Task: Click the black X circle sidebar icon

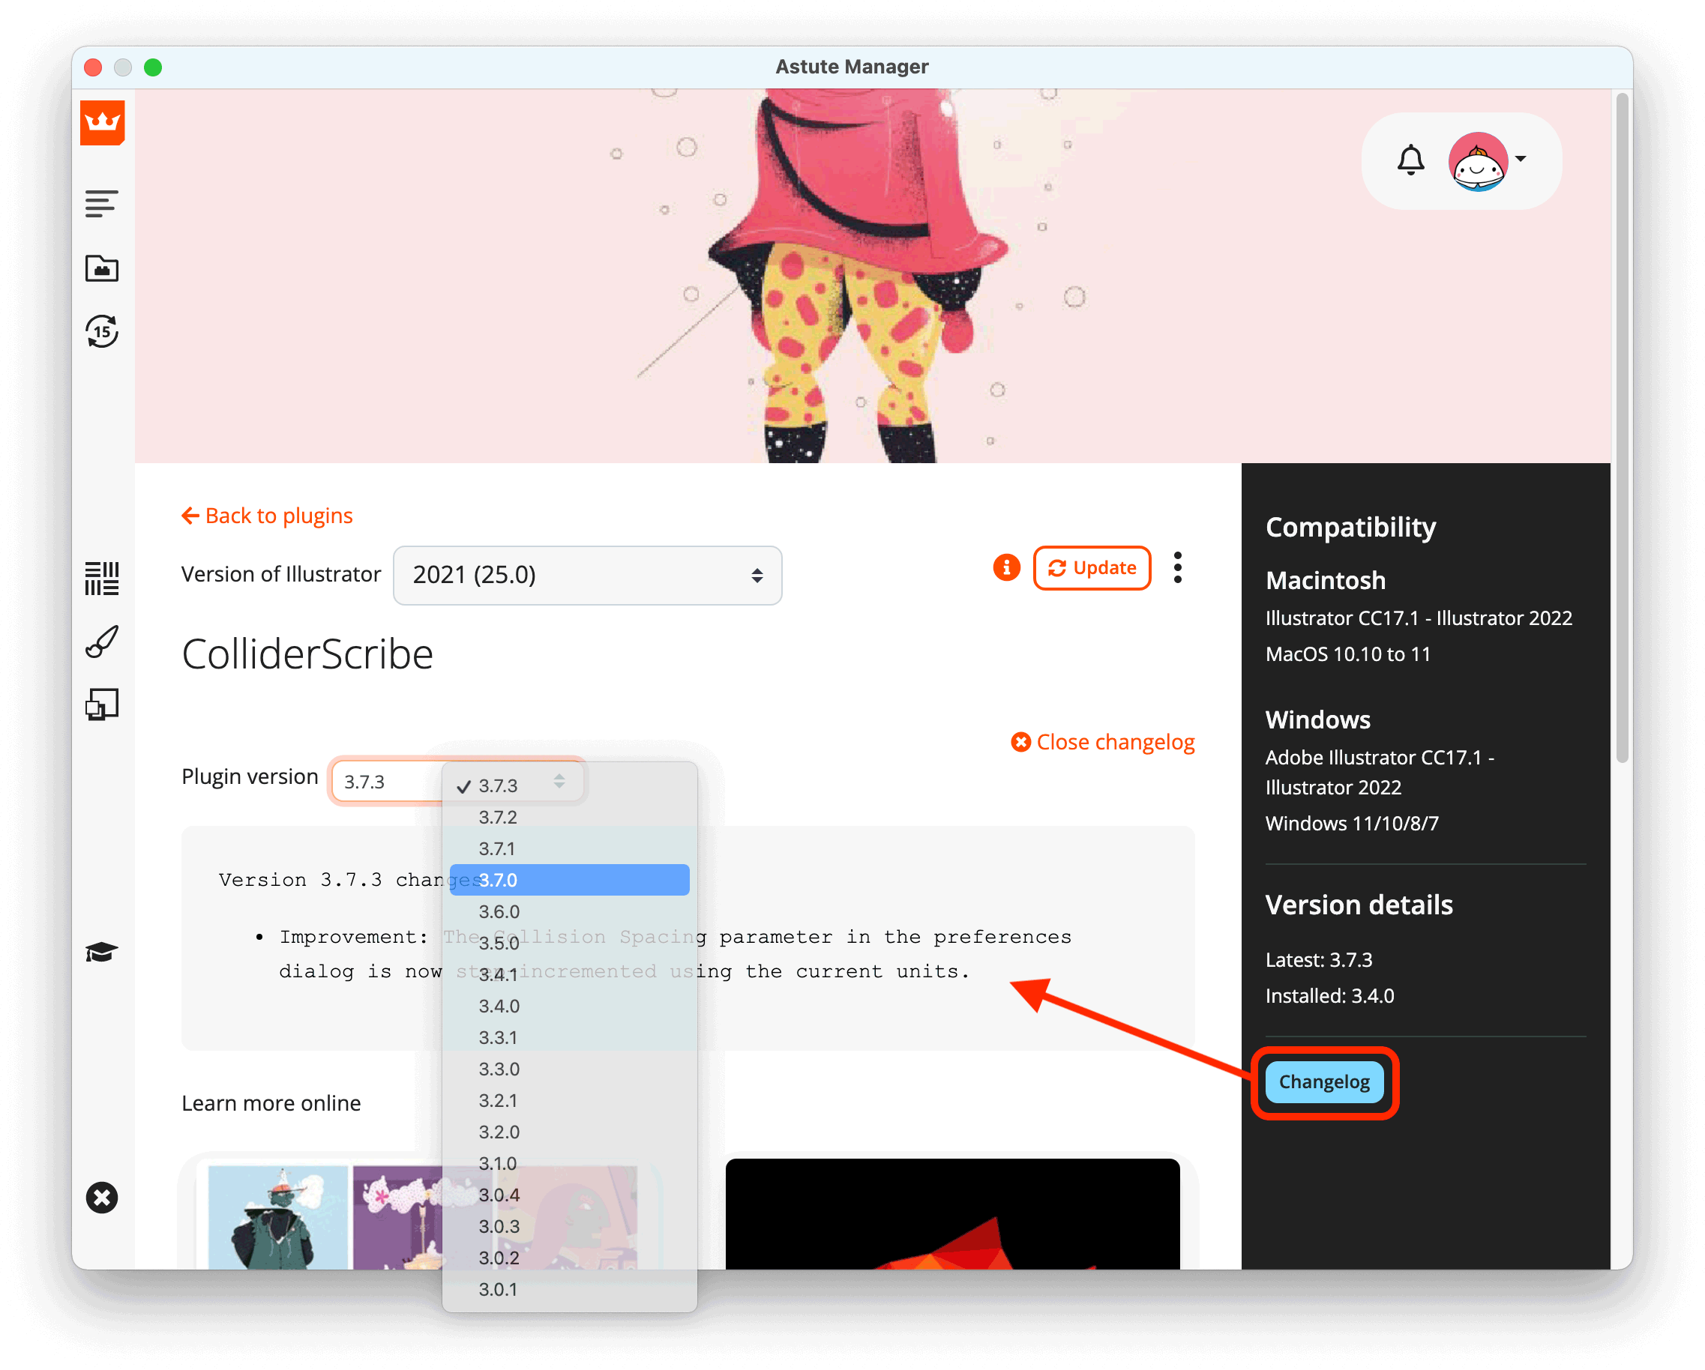Action: pyautogui.click(x=101, y=1198)
